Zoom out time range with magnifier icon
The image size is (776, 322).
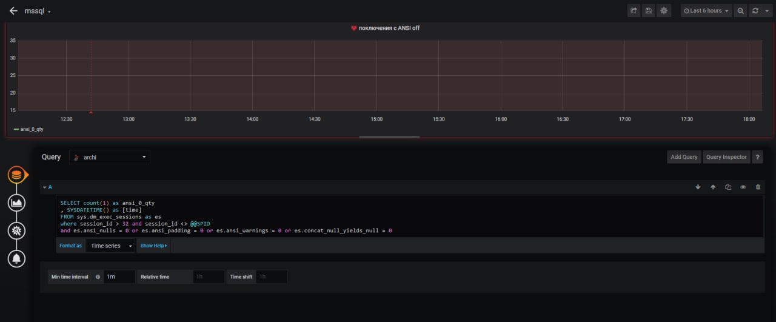pos(740,11)
